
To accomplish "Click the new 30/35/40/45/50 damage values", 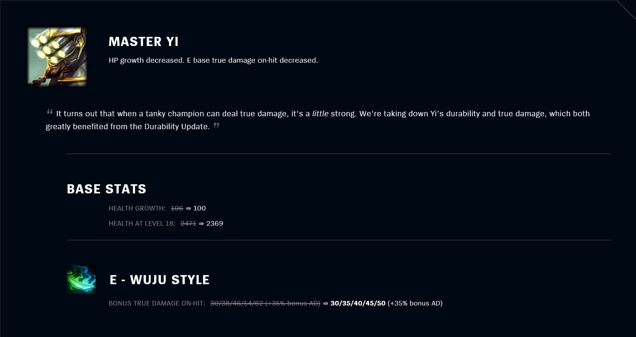I will tap(358, 303).
